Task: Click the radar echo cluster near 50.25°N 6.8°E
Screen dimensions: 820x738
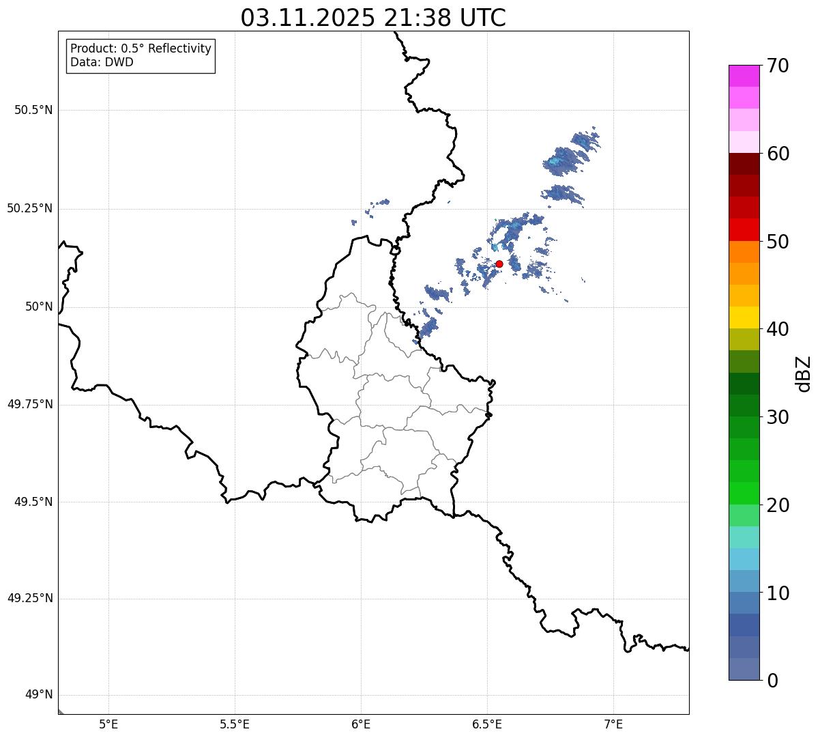Action: 563,195
